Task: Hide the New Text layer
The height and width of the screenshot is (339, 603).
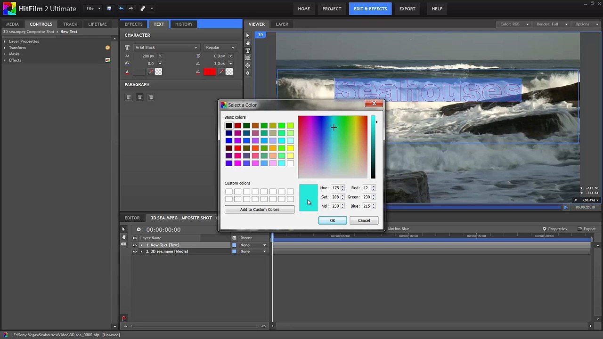Action: (135, 245)
